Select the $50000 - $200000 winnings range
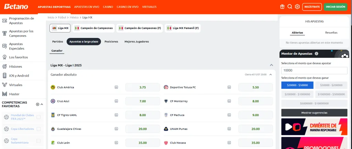Image resolution: width=352 pixels, height=149 pixels. coord(331,85)
